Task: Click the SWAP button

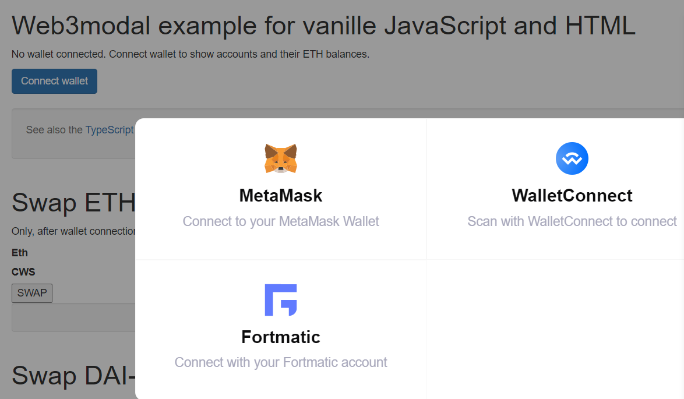Action: tap(32, 293)
